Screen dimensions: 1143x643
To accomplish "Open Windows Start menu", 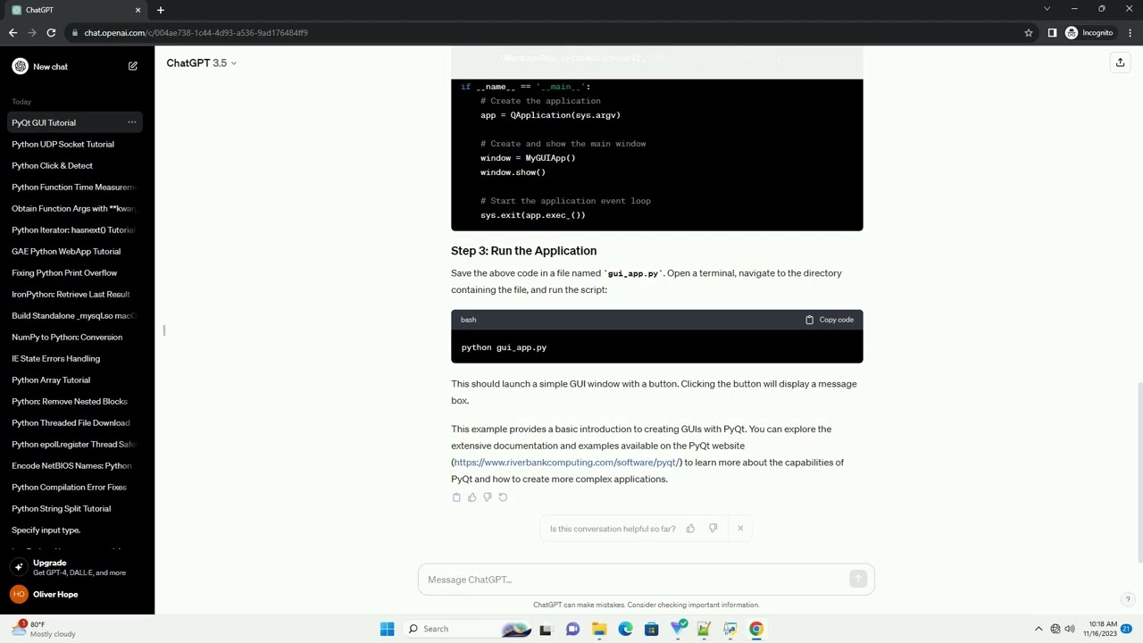I will [x=387, y=629].
